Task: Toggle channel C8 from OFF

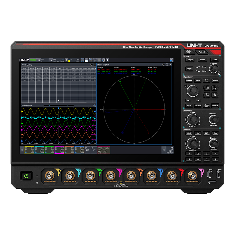Action: tap(94, 150)
